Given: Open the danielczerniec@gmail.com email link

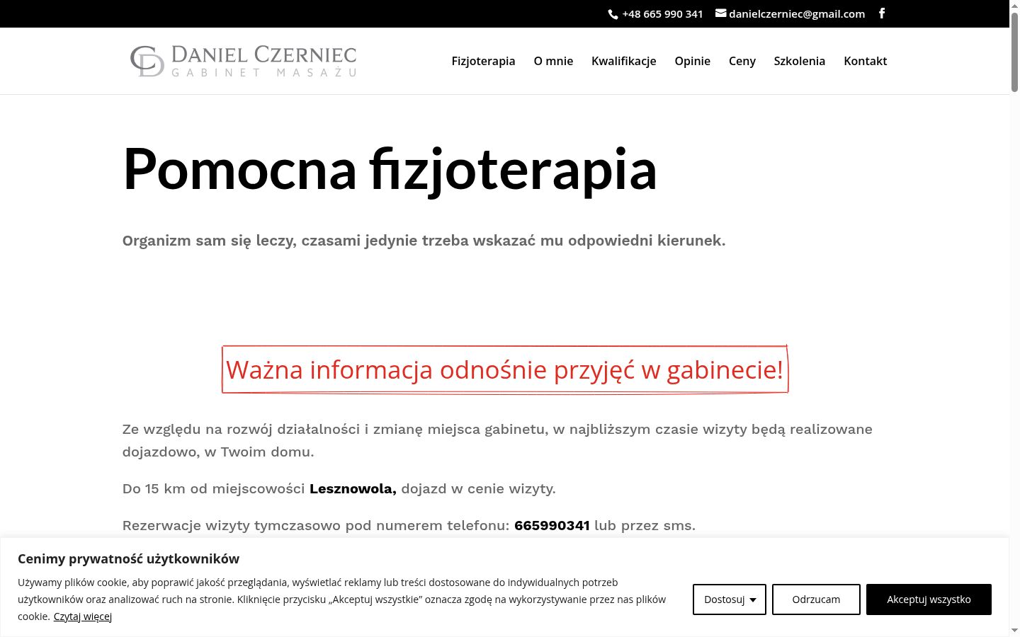Looking at the screenshot, I should coord(797,14).
